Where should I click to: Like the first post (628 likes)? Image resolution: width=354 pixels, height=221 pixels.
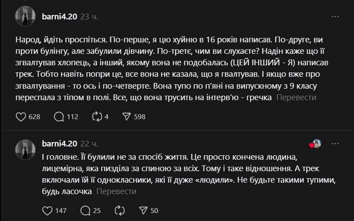point(21,116)
